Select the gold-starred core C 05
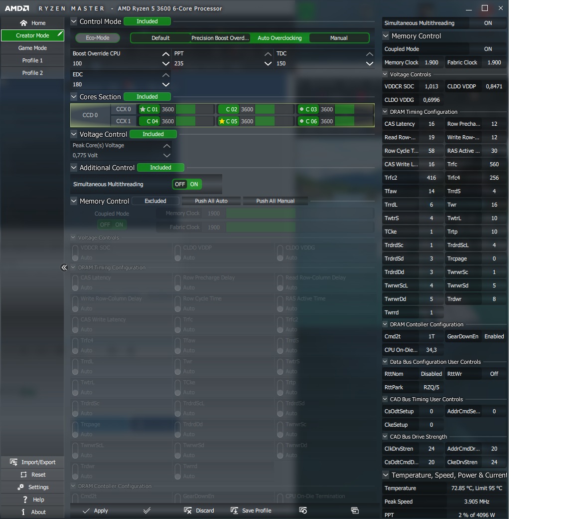Image resolution: width=574 pixels, height=519 pixels. (228, 121)
